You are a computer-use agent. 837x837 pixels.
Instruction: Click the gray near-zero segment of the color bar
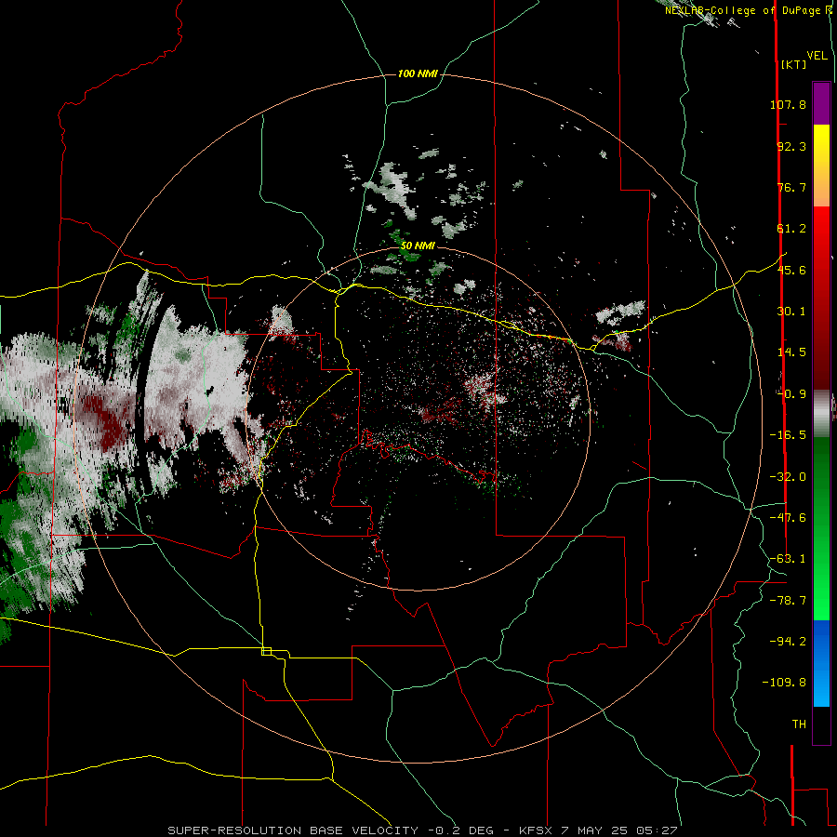coord(821,412)
